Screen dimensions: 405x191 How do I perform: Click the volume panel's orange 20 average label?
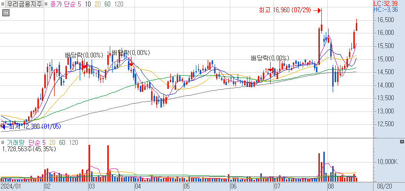click(52, 142)
